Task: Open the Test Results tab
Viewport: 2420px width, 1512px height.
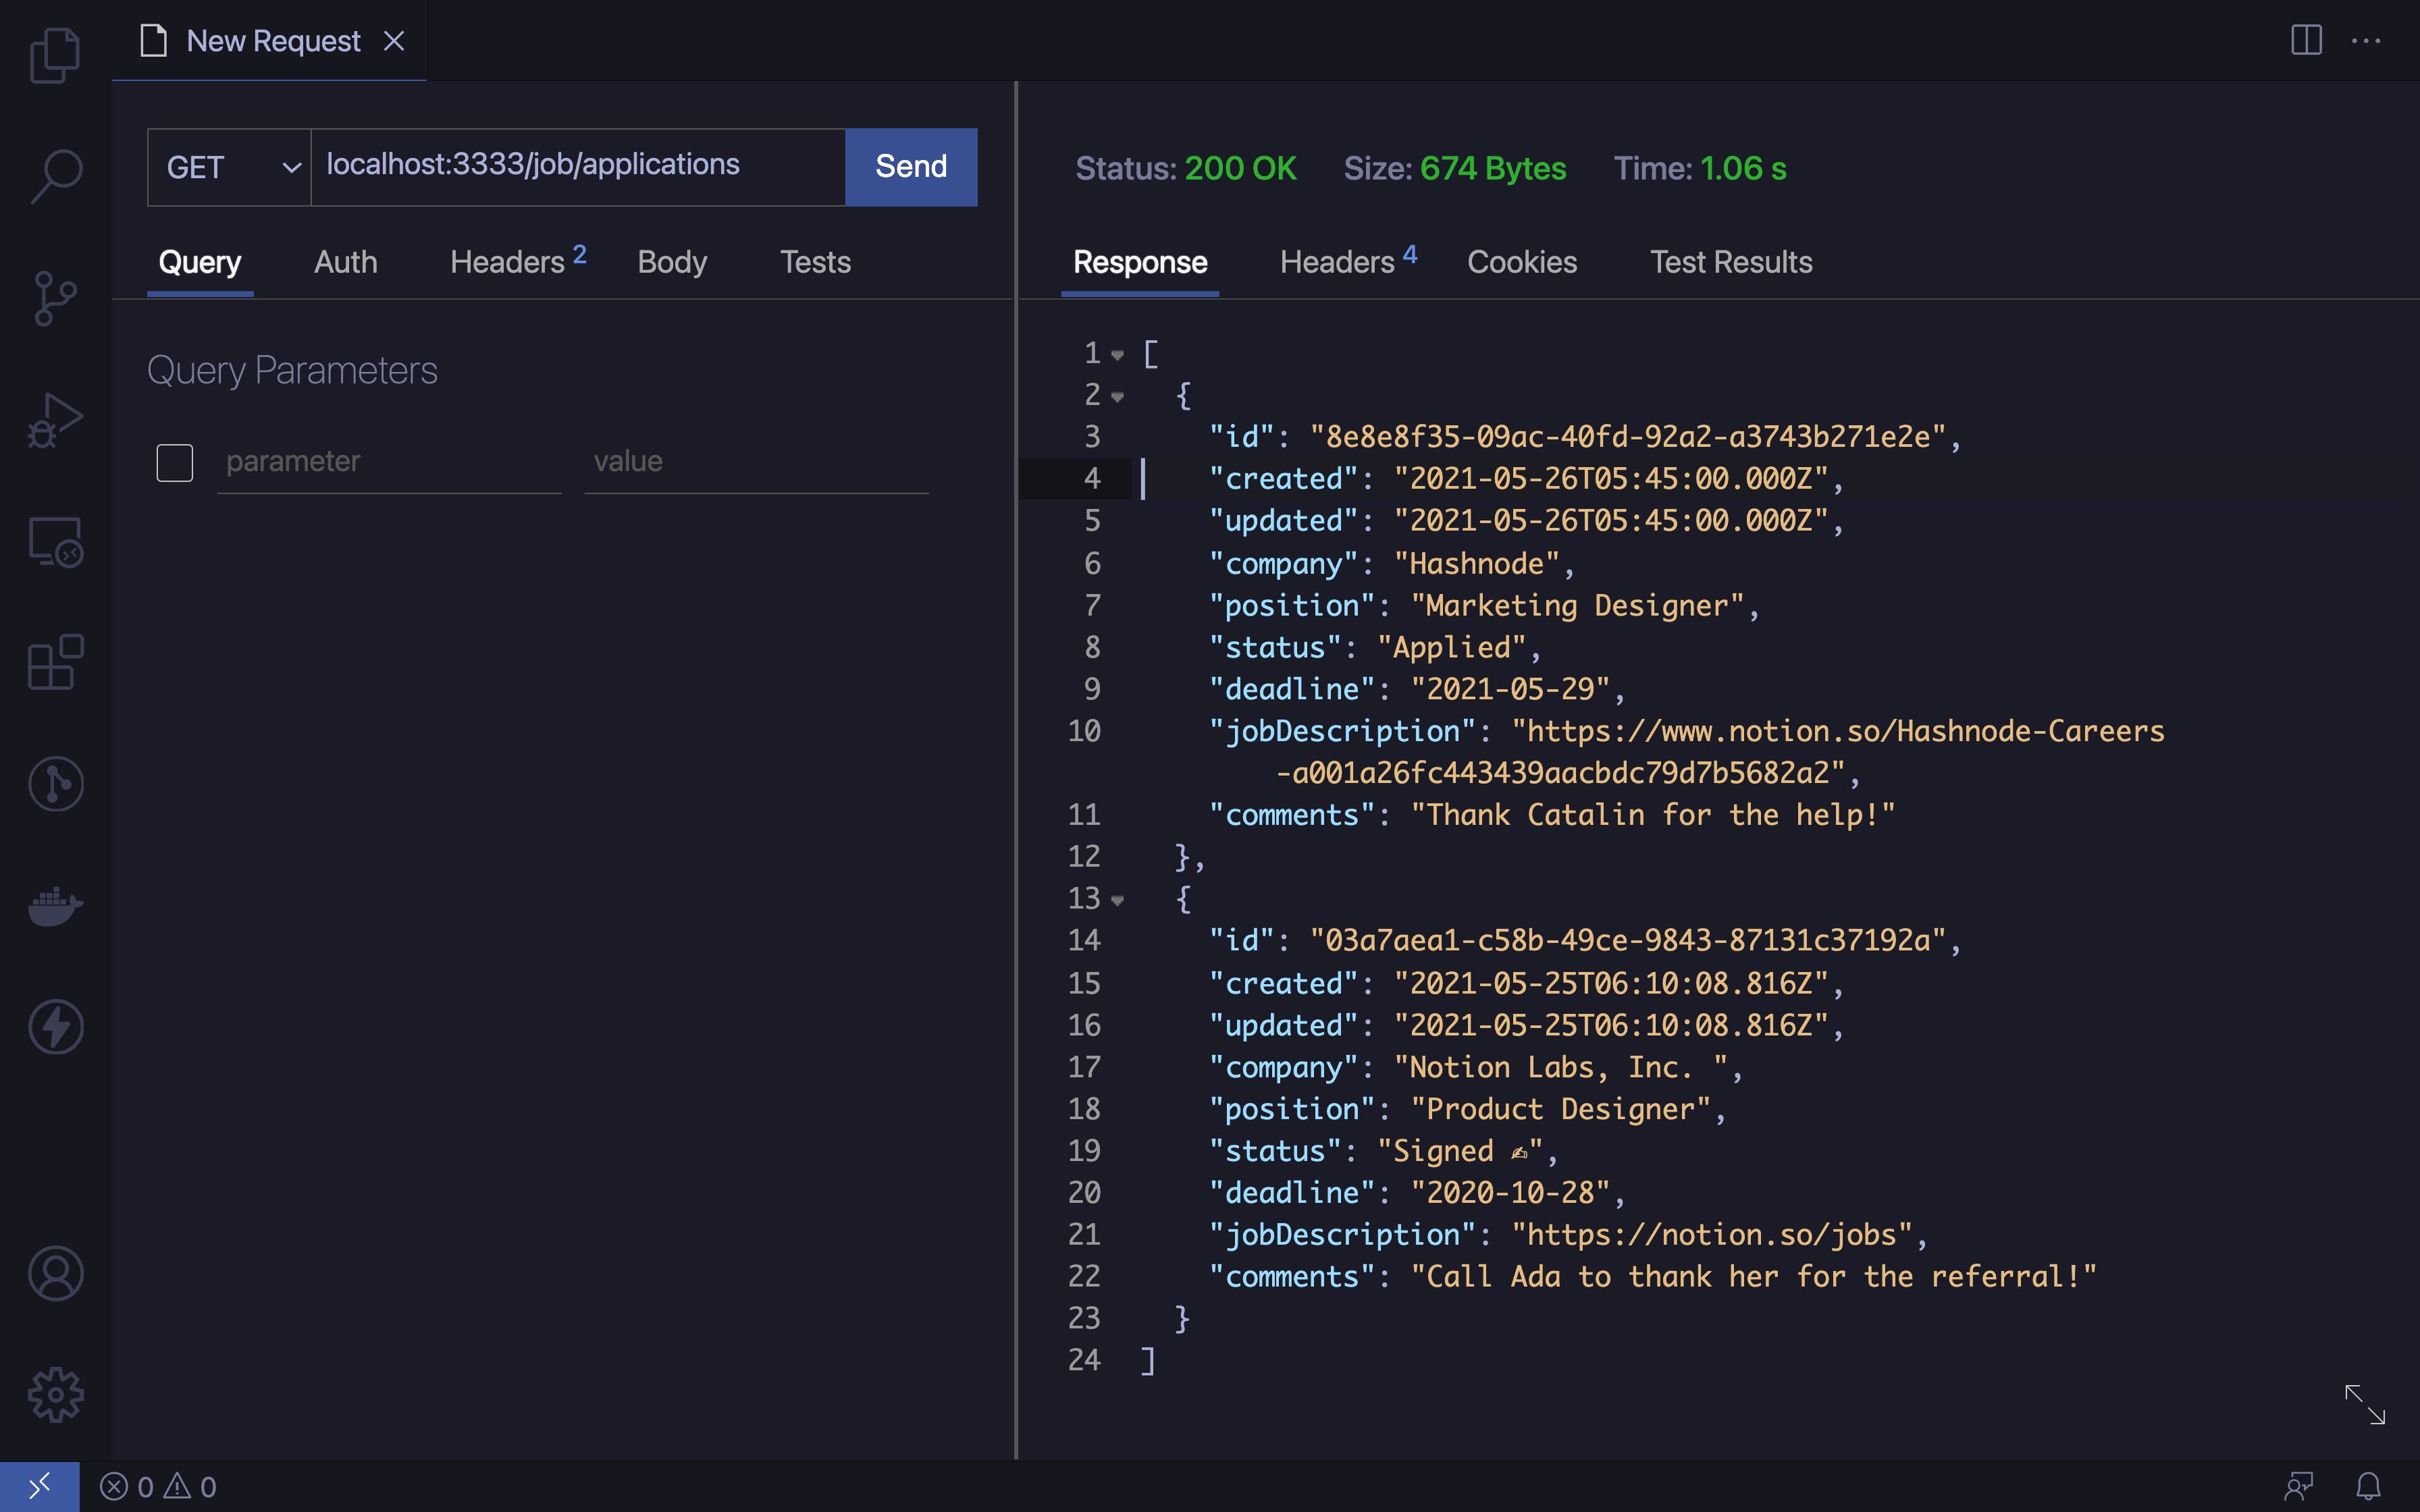Action: (1730, 262)
